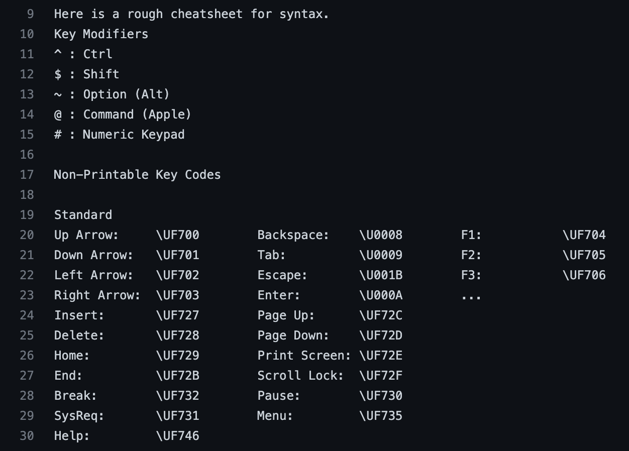
Task: Click the Up Arrow code \UF700
Action: click(x=178, y=235)
